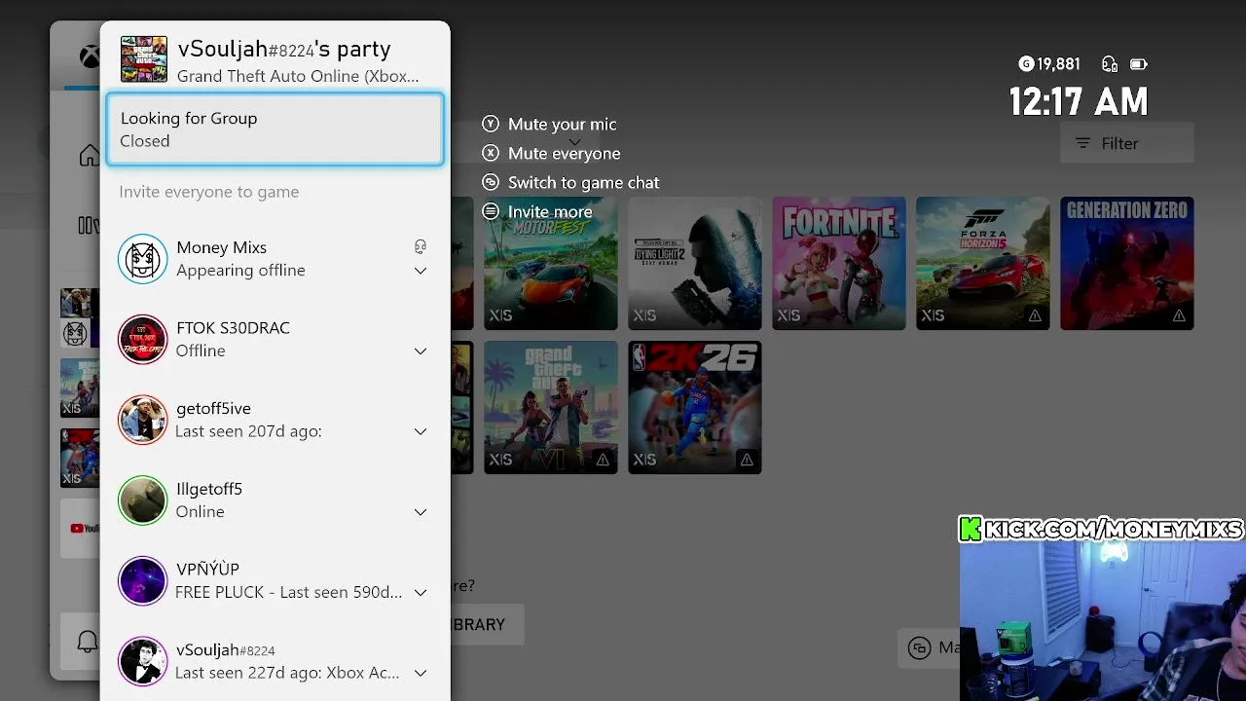Open the Filter button
The width and height of the screenshot is (1246, 701).
(x=1127, y=143)
